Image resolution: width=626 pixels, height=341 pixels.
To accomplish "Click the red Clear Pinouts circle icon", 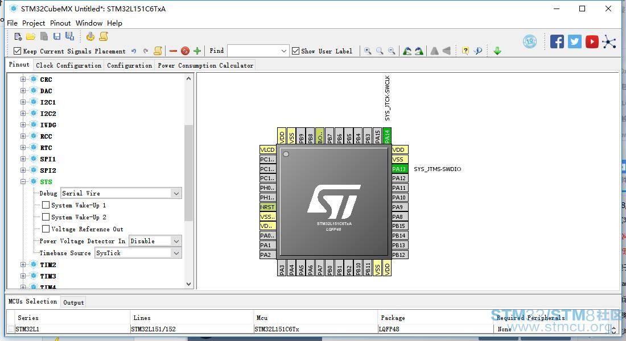I will (x=185, y=51).
